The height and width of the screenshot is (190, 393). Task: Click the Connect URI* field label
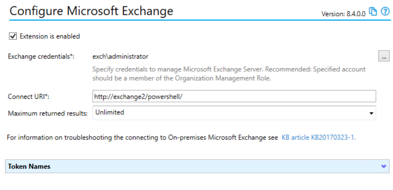(x=29, y=96)
